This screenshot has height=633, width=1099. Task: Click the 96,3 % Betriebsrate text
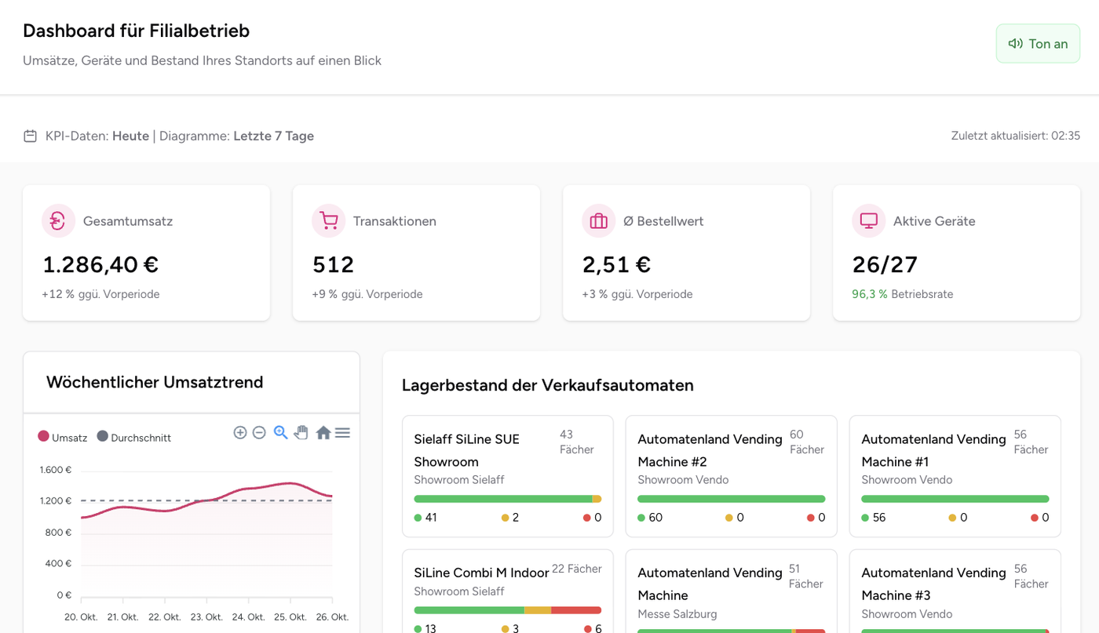[903, 294]
